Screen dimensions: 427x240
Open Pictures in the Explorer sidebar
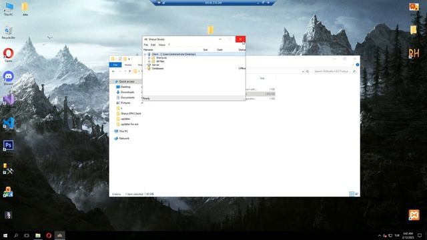tap(125, 103)
